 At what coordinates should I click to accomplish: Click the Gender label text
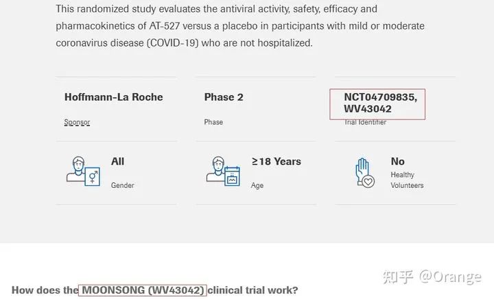click(123, 185)
